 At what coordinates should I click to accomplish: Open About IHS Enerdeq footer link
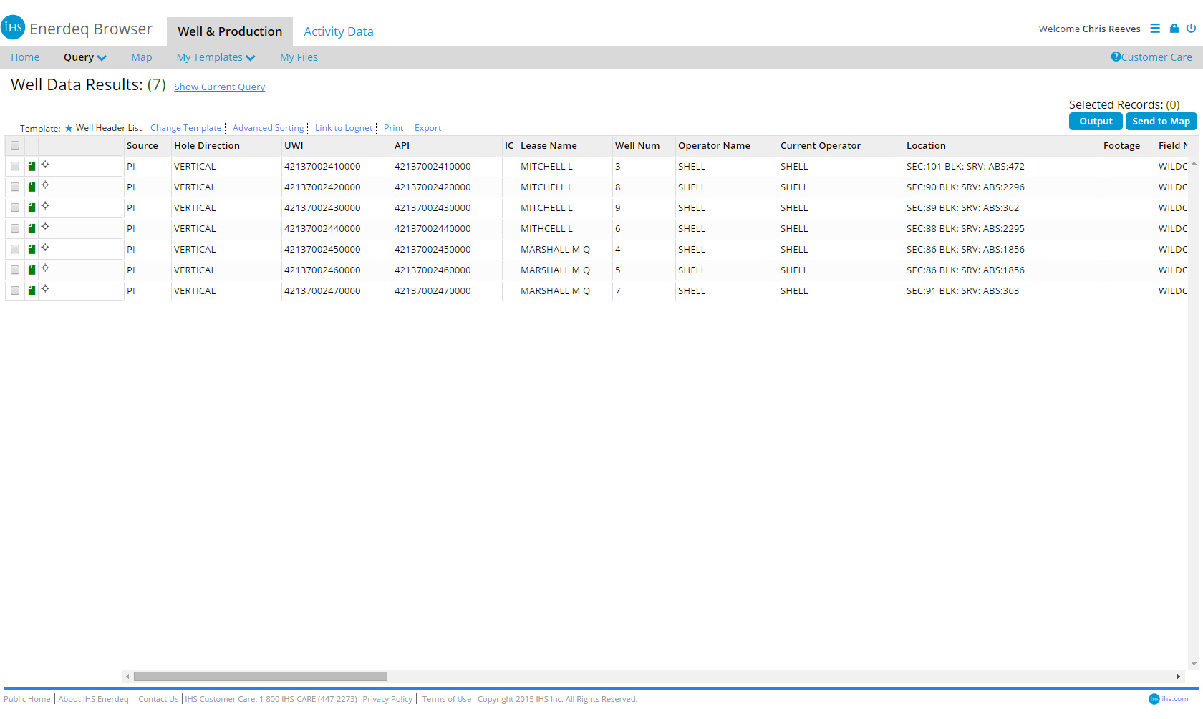(x=93, y=699)
